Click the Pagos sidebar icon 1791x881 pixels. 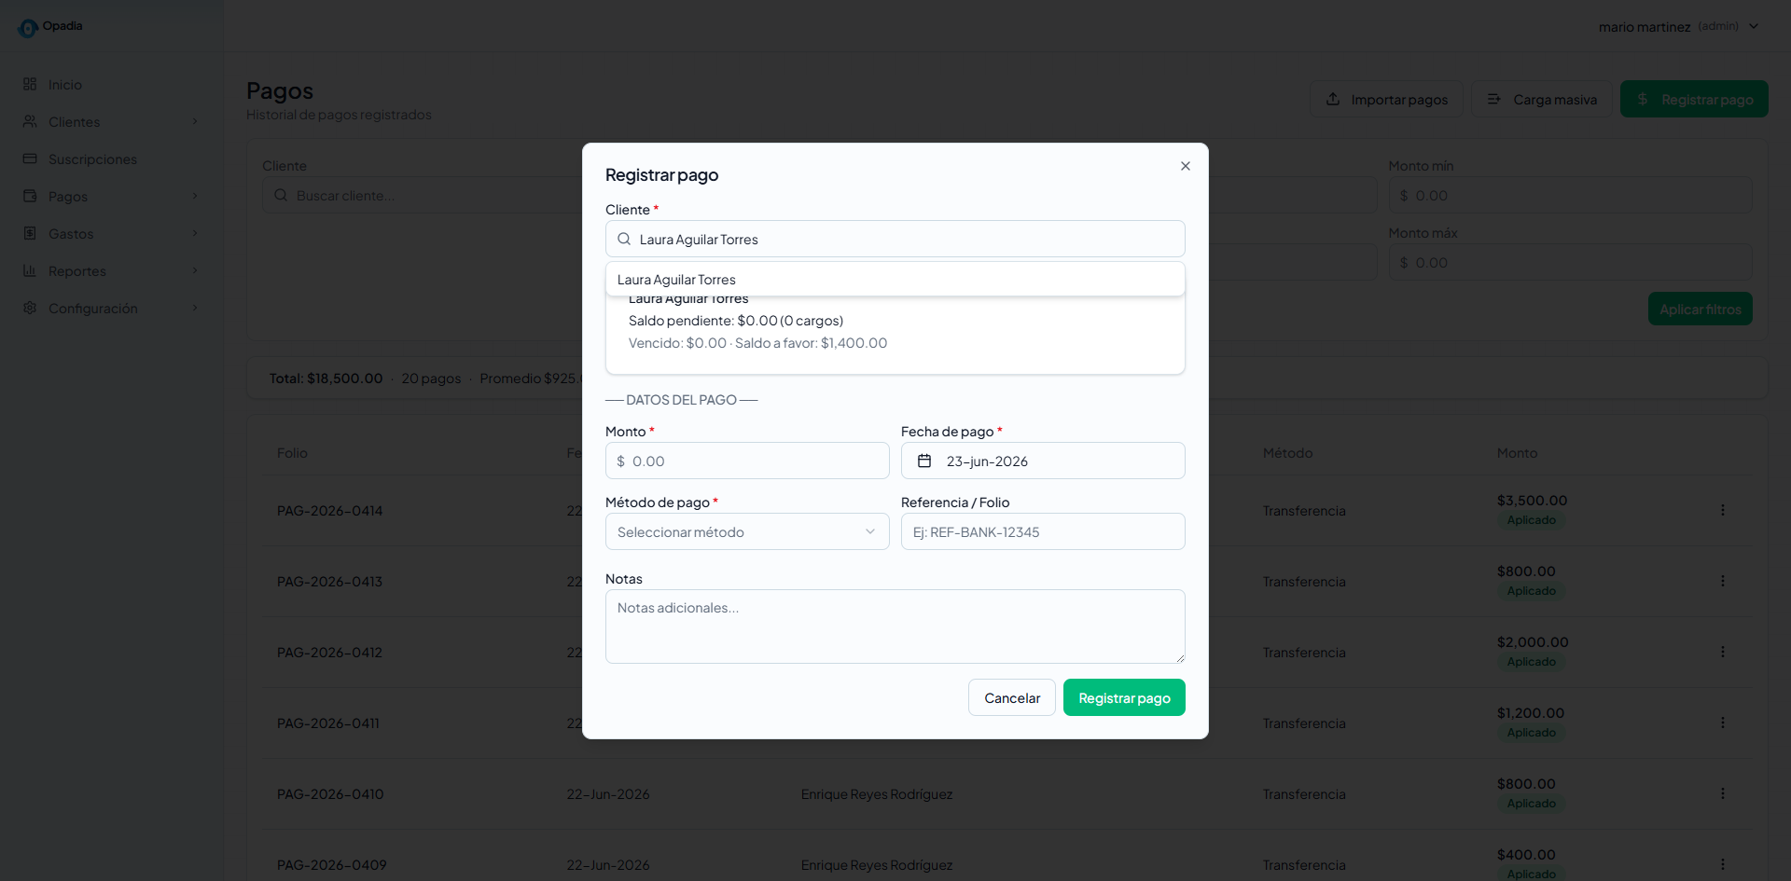coord(30,196)
